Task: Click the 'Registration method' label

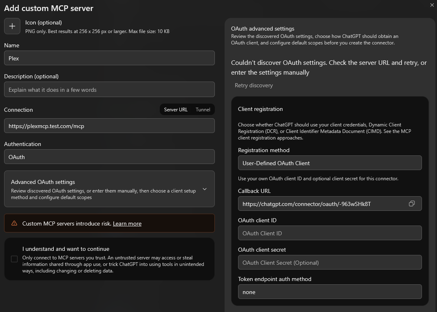Action: coord(264,150)
